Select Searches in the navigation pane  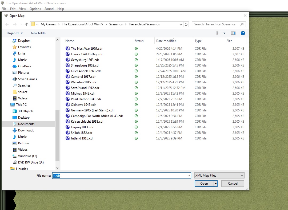[24, 85]
